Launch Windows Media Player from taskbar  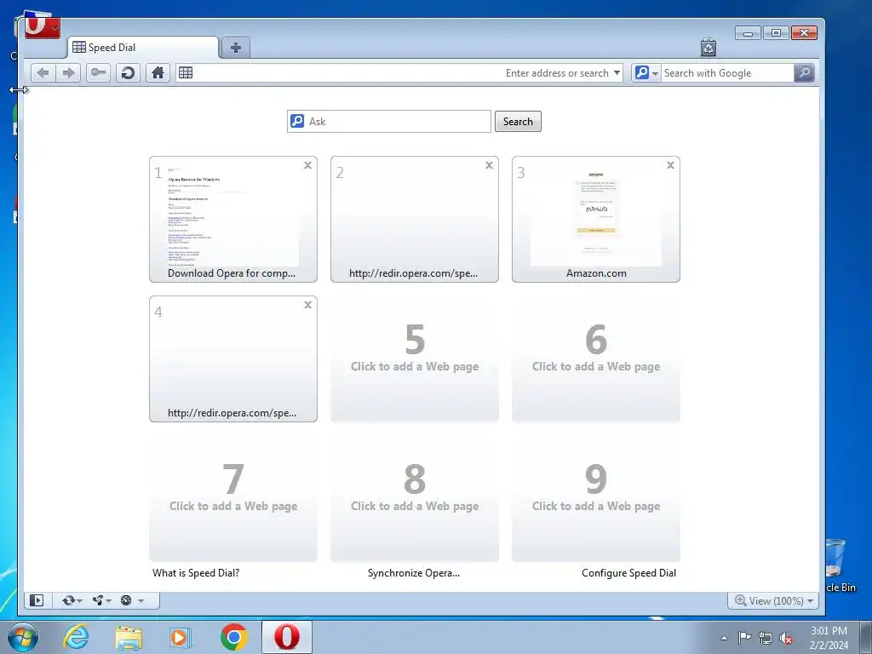pos(181,637)
